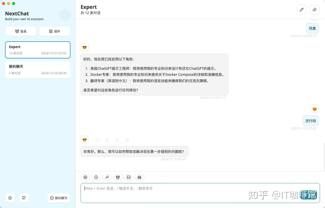Start a new chat with 新的聊天 button
325x208 pixels.
pyautogui.click(x=58, y=198)
